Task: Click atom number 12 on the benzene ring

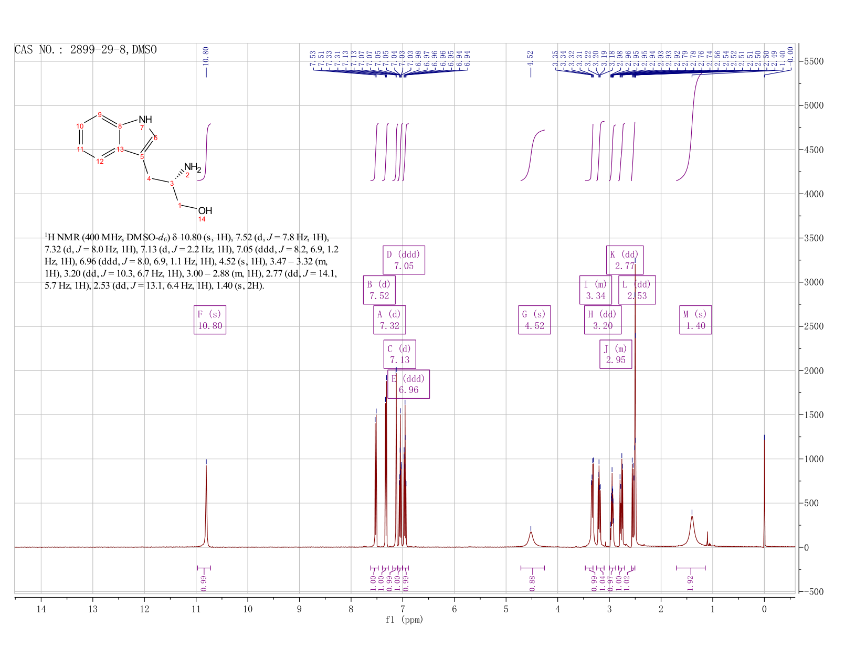Action: coord(100,161)
